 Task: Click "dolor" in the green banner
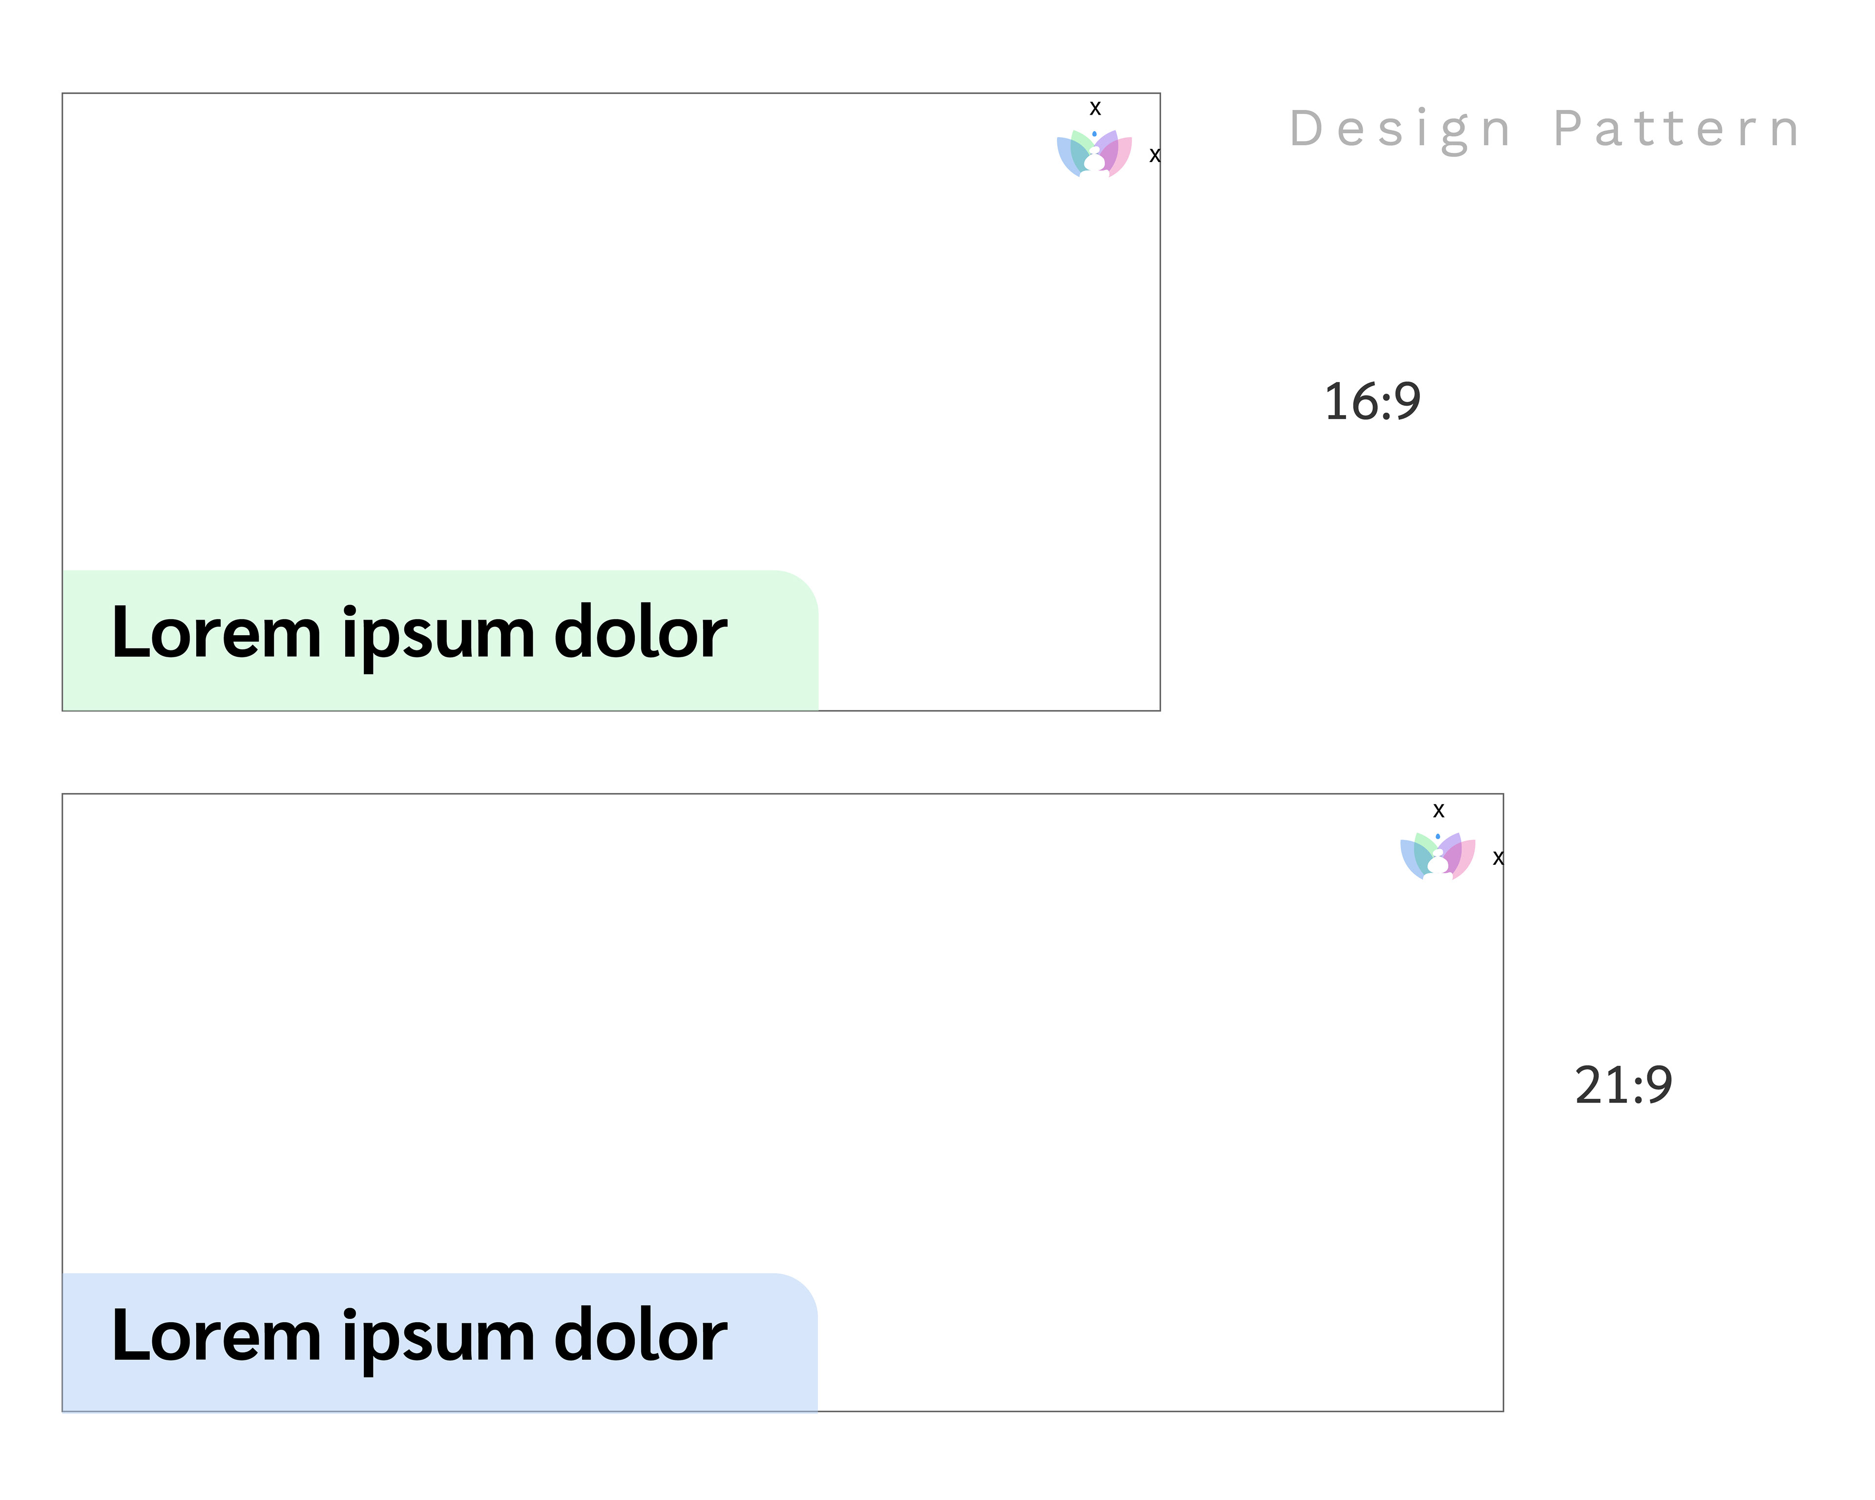point(640,632)
